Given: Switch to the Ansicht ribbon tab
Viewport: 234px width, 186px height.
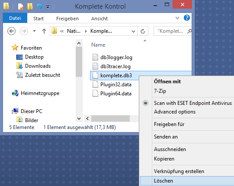Looking at the screenshot, I should pyautogui.click(x=99, y=19).
